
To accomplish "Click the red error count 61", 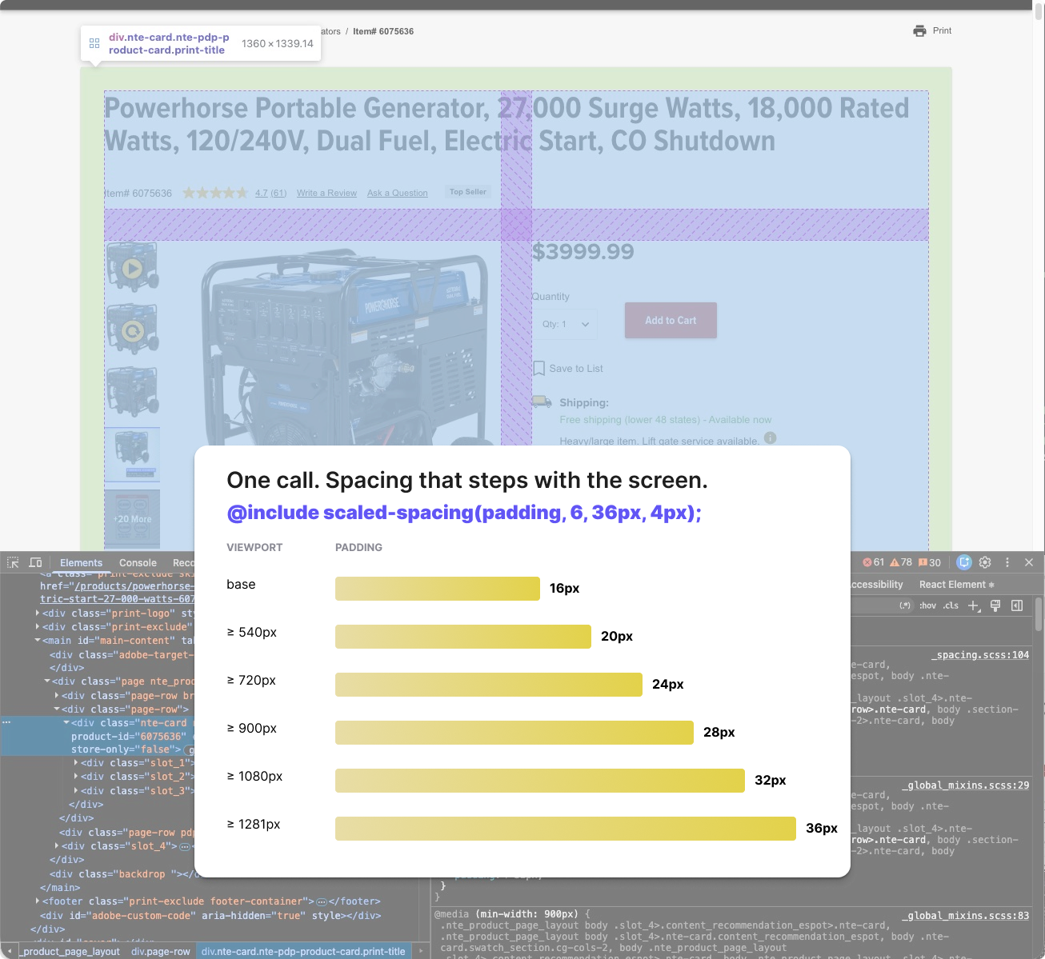I will pos(873,562).
